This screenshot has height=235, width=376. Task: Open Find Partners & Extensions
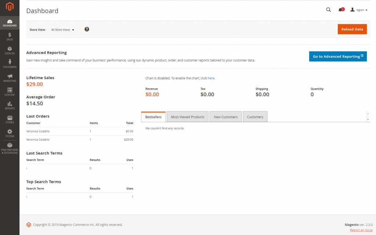point(10,148)
